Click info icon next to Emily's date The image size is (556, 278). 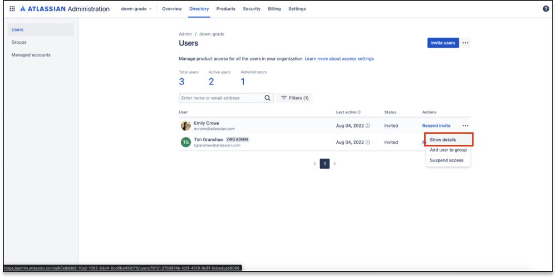tap(368, 125)
